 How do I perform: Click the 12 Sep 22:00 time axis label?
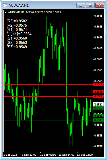click(x=85, y=155)
